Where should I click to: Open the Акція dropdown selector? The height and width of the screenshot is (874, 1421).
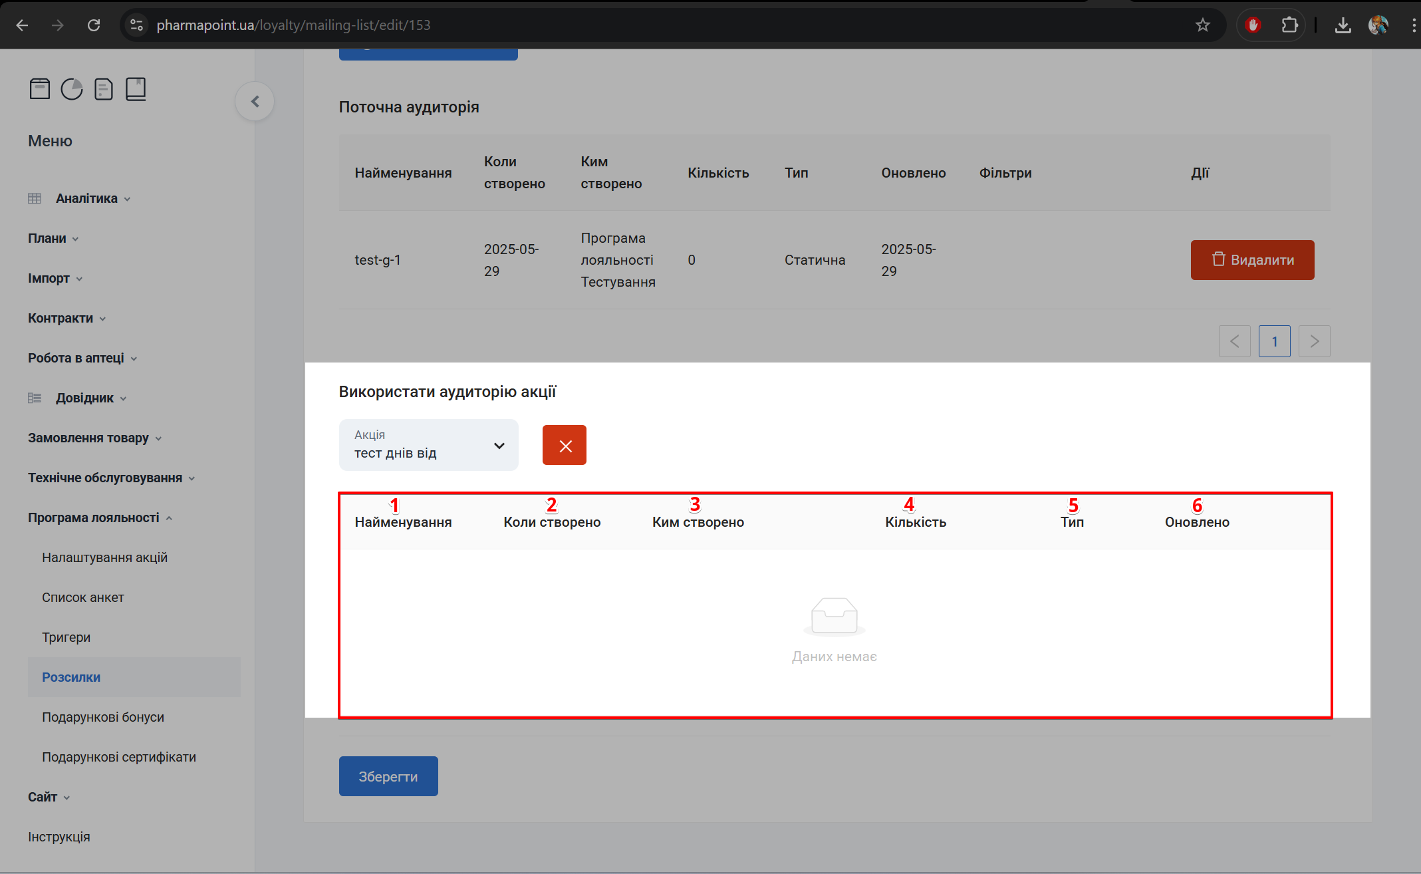[428, 445]
